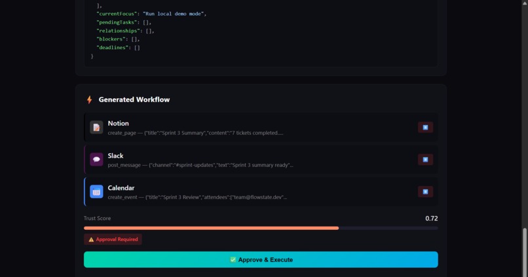
Task: Click the "pendingTasks" JSON line
Action: coord(124,22)
